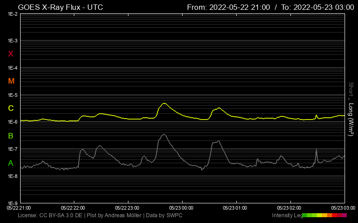Click the highest gray short-flux peak near 23:40
358x223 pixels.
[164, 135]
